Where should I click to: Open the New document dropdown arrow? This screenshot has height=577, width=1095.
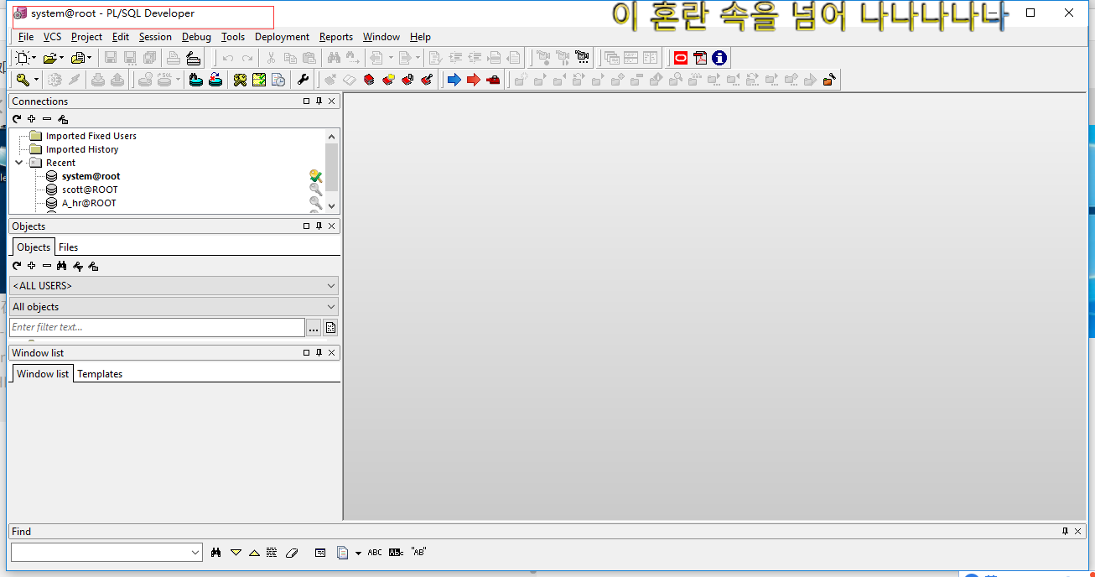(34, 58)
